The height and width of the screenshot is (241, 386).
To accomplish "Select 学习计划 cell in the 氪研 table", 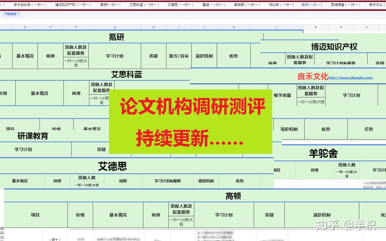I will point(115,56).
